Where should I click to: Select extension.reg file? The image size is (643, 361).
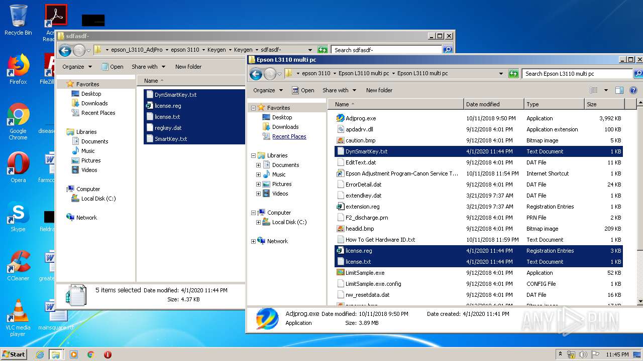[362, 207]
